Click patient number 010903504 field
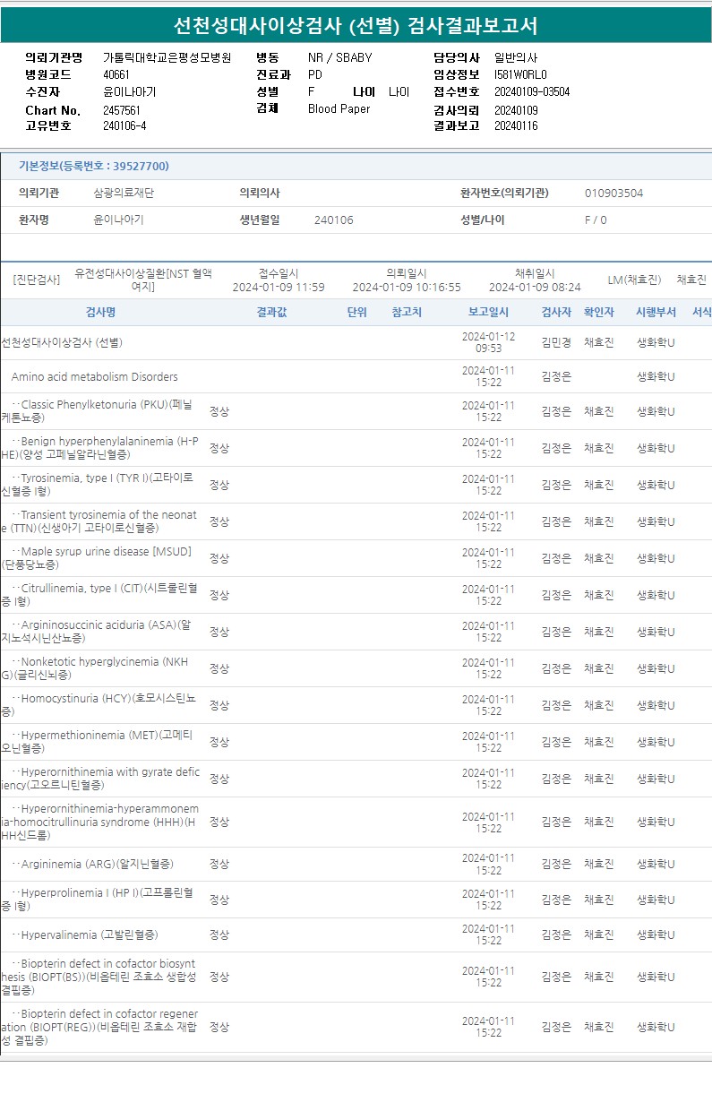Screen dimensions: 712x1111 tap(613, 194)
